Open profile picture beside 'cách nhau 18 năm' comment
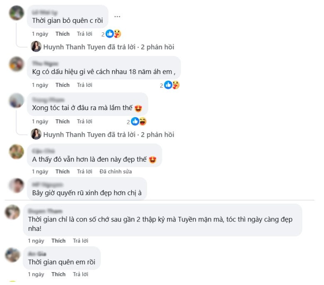Viewport: 324px width, 285px height. pos(17,64)
